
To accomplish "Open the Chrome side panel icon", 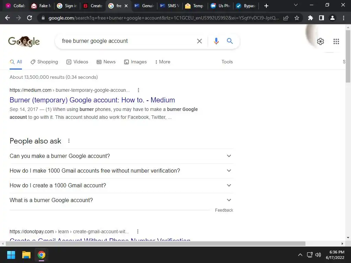I will (x=322, y=18).
